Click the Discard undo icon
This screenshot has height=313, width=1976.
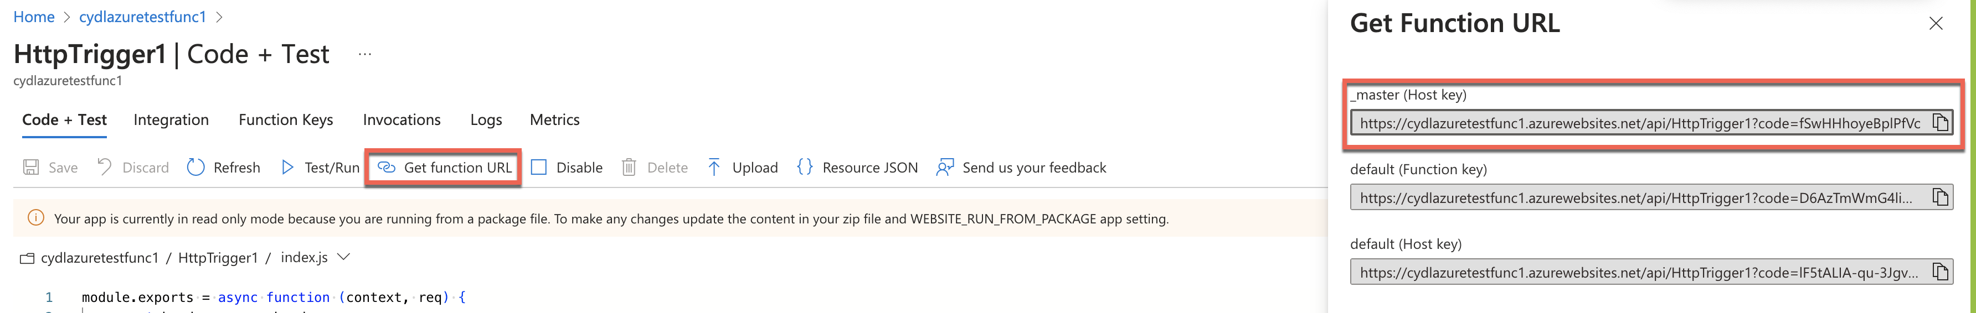pos(104,166)
